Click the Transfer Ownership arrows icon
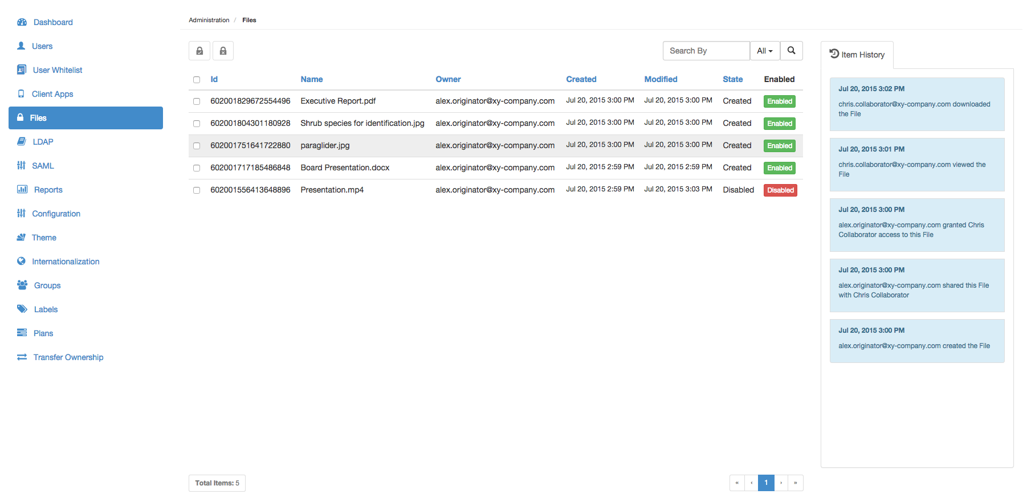The image size is (1031, 498). tap(22, 357)
